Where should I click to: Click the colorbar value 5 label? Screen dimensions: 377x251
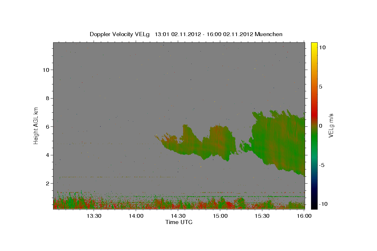pyautogui.click(x=320, y=87)
